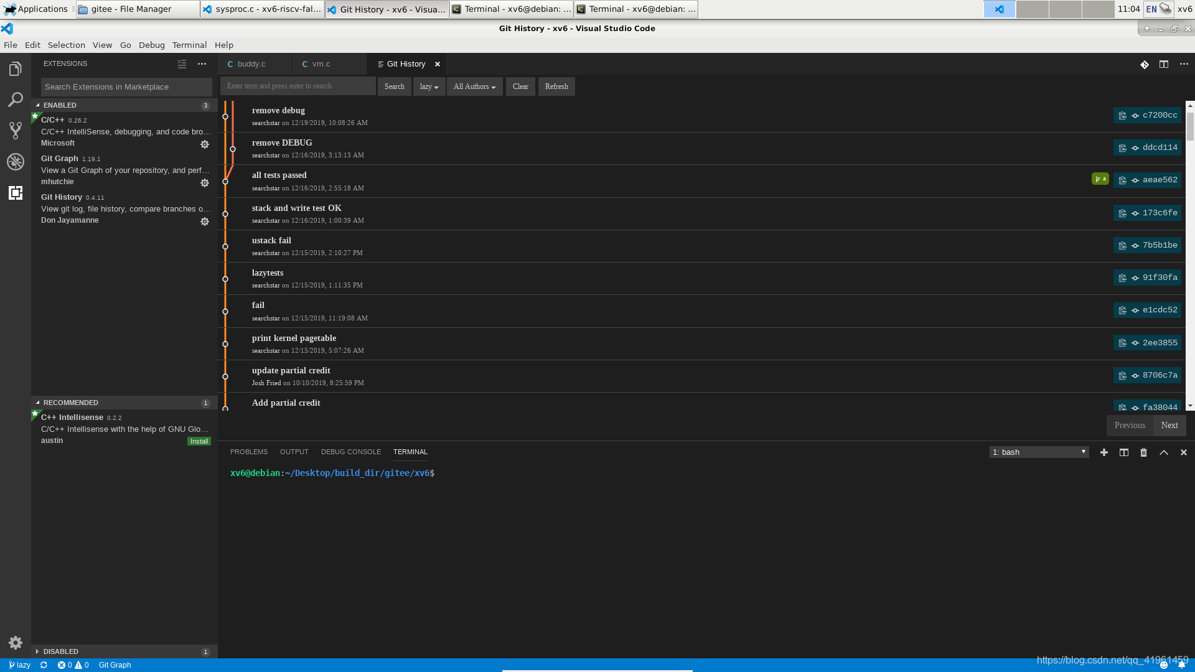Install the C++ Intellisense extension
Viewport: 1195px width, 672px height.
coord(199,441)
